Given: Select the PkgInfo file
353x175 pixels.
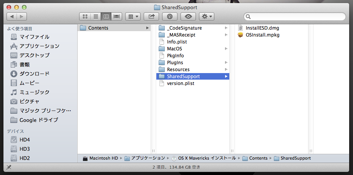Looking at the screenshot, I should (193, 56).
